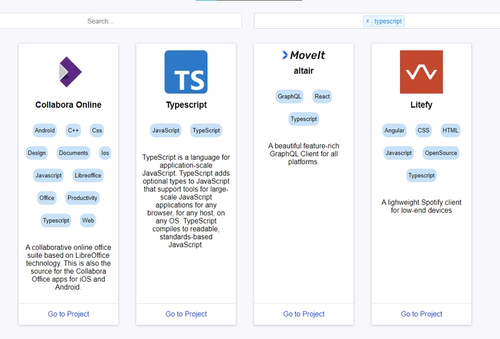Click the GraphQL tag on altair
Image resolution: width=500 pixels, height=339 pixels.
coord(289,97)
